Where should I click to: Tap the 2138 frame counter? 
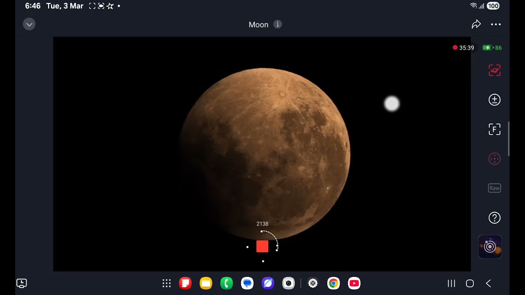click(262, 224)
